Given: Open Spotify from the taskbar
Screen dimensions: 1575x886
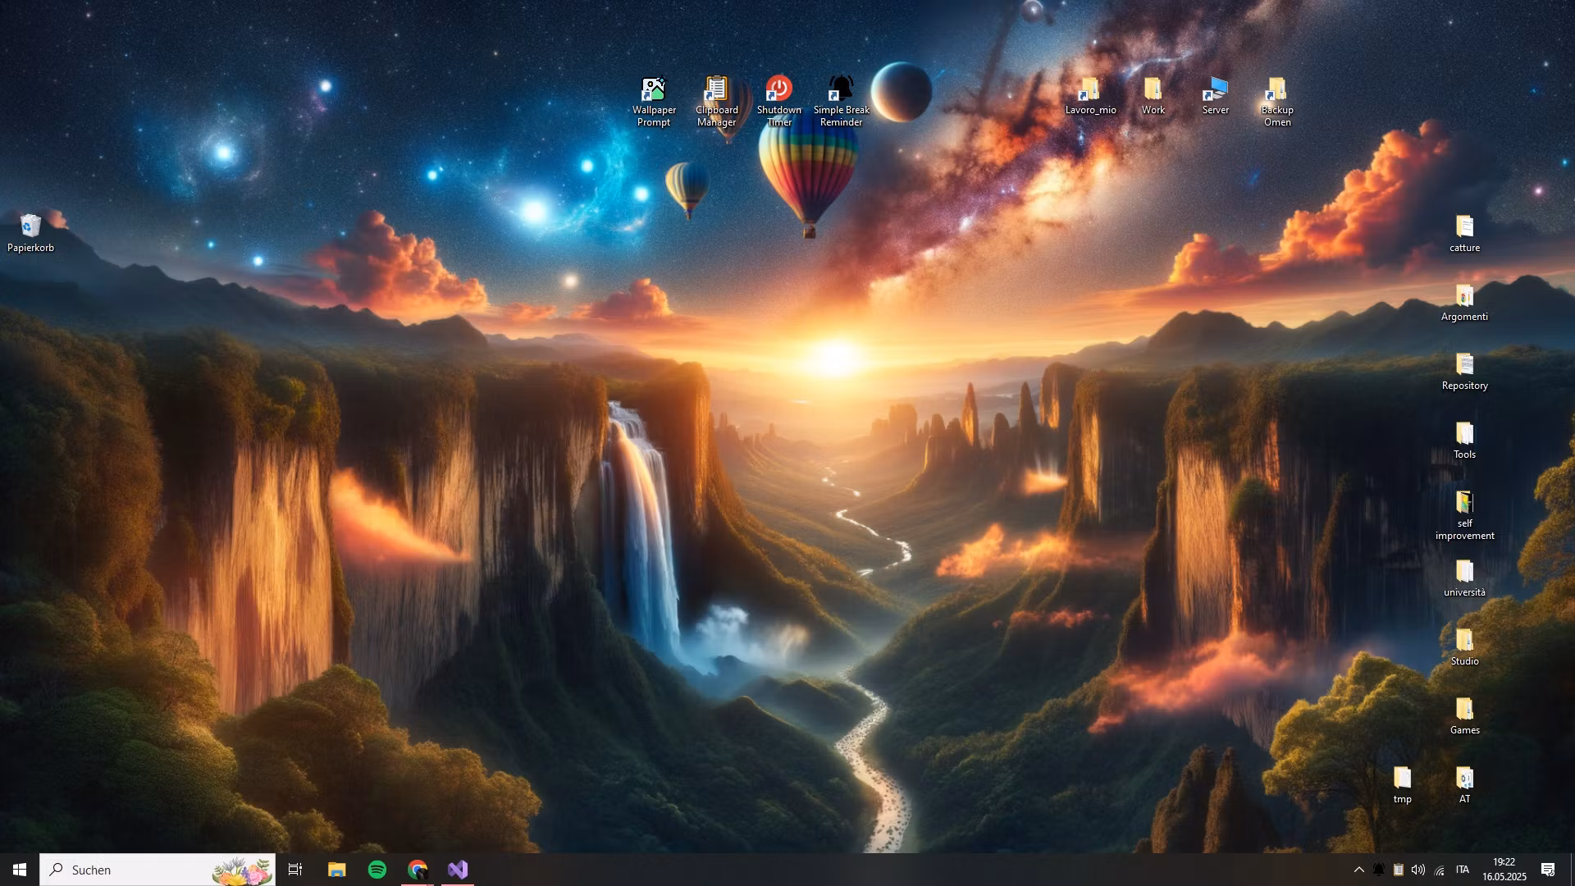Looking at the screenshot, I should click(377, 870).
